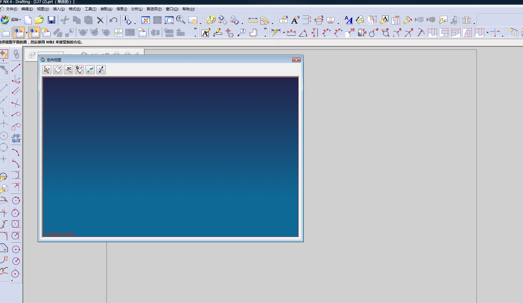Select the Pan hand icon
The image size is (523, 303).
click(x=192, y=20)
